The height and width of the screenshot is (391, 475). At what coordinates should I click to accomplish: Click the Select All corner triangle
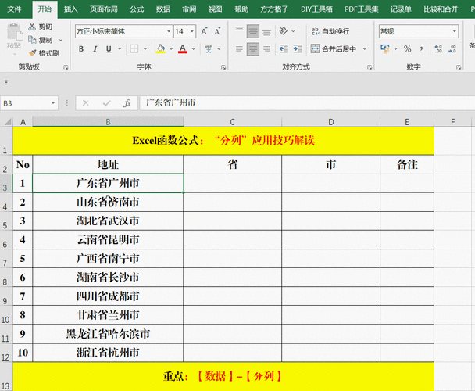(7, 122)
